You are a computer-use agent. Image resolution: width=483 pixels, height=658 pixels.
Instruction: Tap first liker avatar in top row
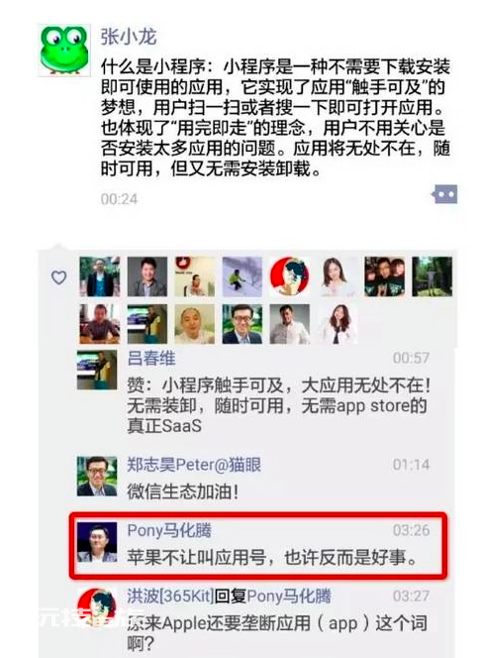pos(99,276)
